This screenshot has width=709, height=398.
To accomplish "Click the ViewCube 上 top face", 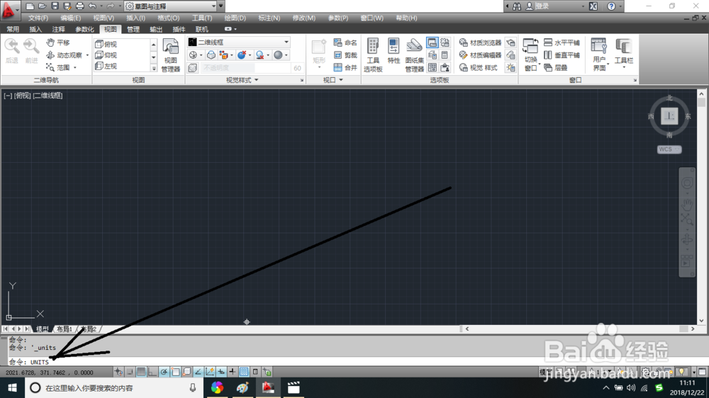I will [x=669, y=115].
